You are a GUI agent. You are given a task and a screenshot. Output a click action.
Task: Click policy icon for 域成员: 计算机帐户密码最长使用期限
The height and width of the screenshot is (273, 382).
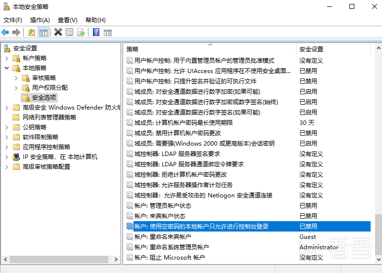click(x=129, y=123)
